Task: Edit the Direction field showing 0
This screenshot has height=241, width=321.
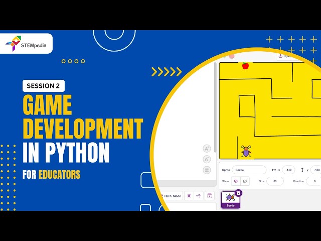Action: click(x=313, y=181)
